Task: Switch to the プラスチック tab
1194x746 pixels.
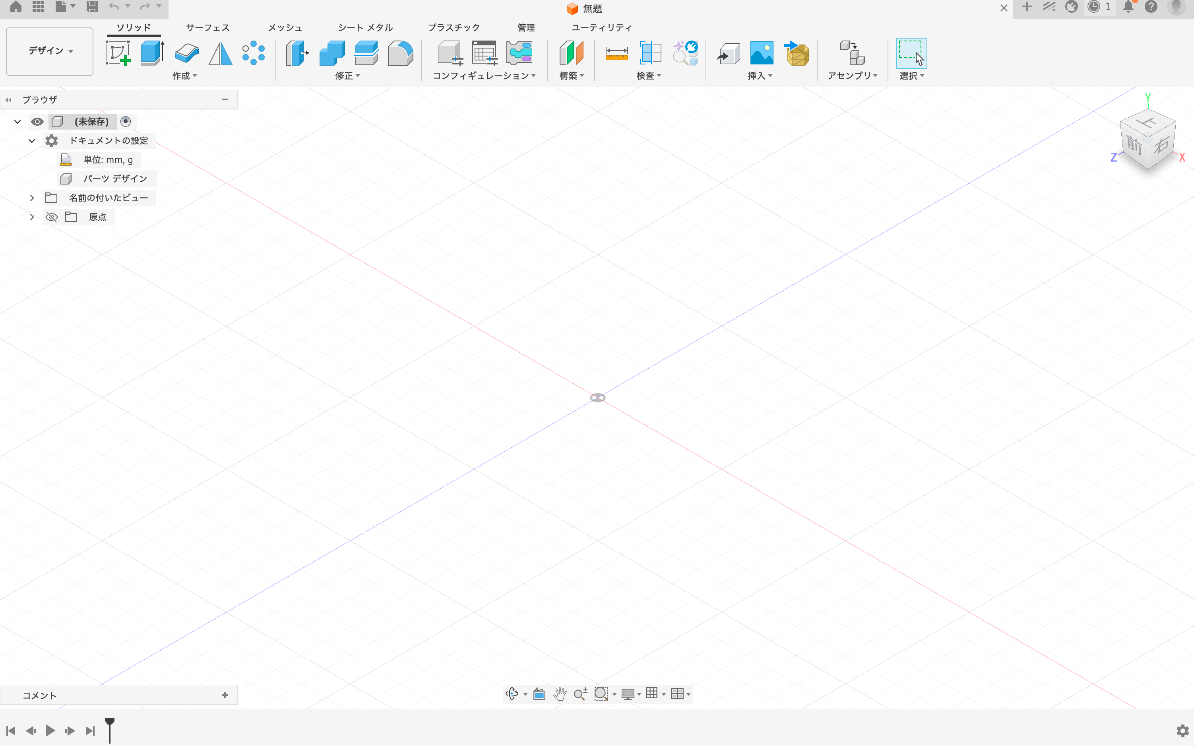Action: 454,27
